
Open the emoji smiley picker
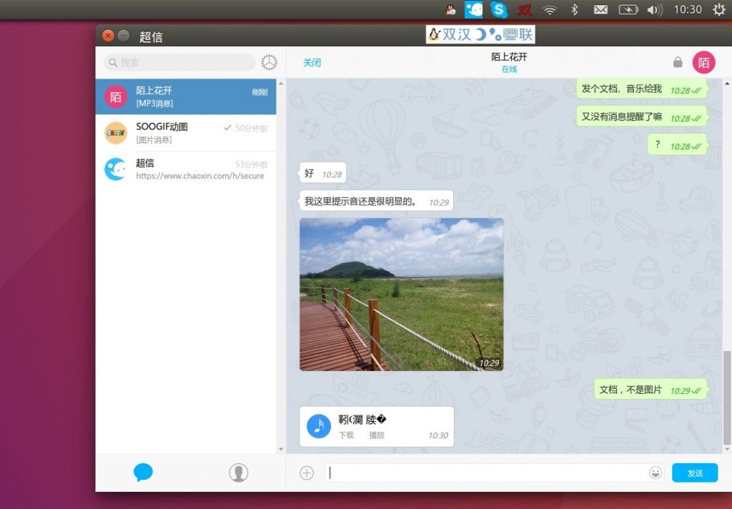pyautogui.click(x=655, y=473)
